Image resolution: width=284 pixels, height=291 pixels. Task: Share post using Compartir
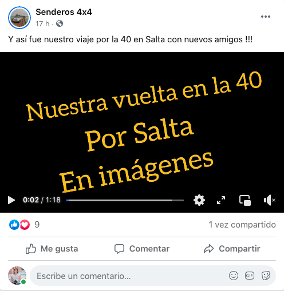point(232,249)
